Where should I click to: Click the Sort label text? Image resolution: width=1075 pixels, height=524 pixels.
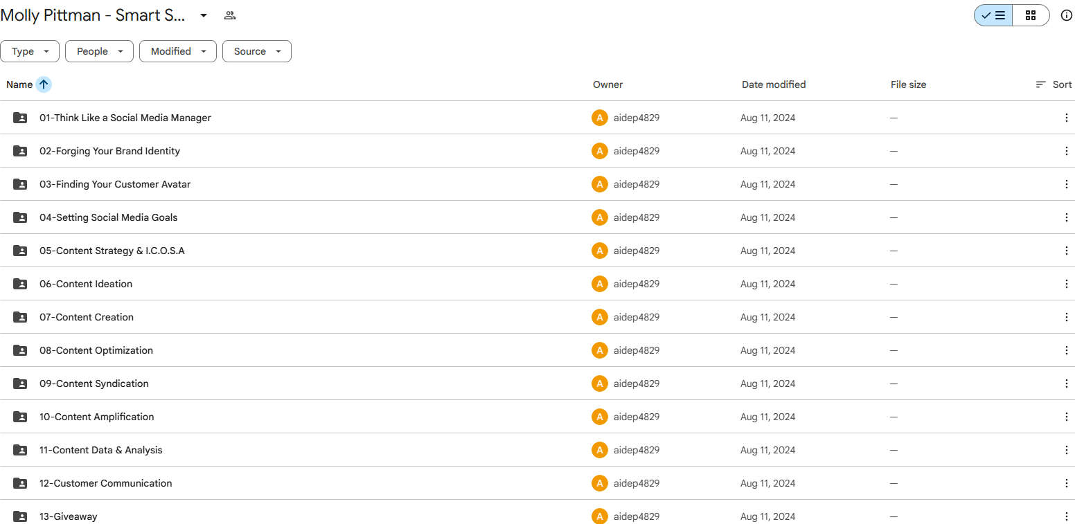[1063, 84]
